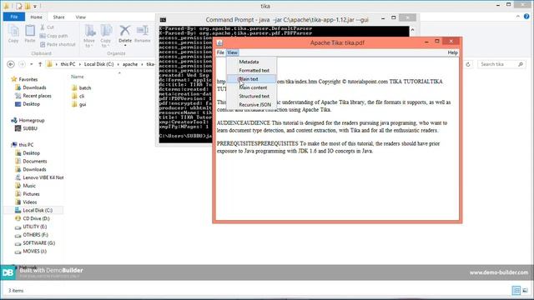Open the blue File tab in Explorer
Screen dimensions: 534x300
14,17
